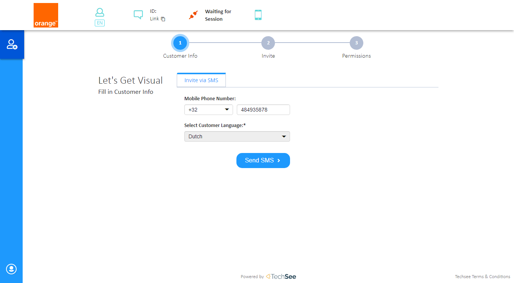Click the chat bubble icon
This screenshot has height=283, width=514.
click(138, 15)
